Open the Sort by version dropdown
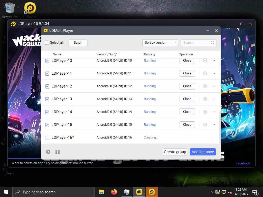The image size is (263, 197). click(x=160, y=43)
